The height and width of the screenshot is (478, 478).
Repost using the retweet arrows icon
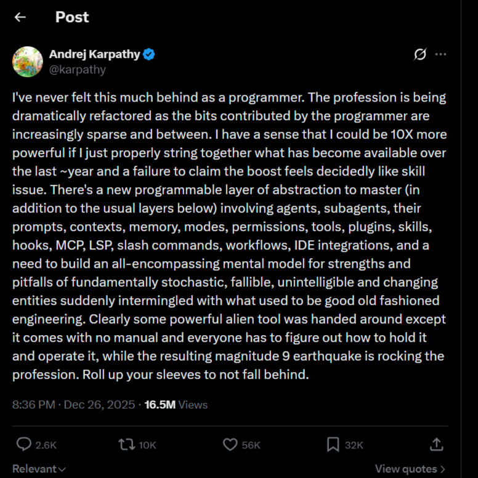(x=127, y=444)
